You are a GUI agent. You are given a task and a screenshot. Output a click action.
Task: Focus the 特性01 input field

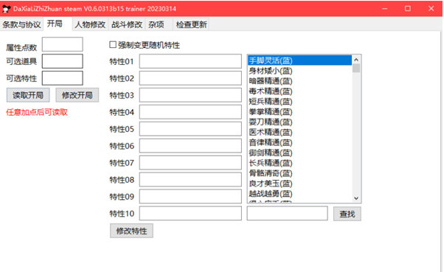coord(190,61)
